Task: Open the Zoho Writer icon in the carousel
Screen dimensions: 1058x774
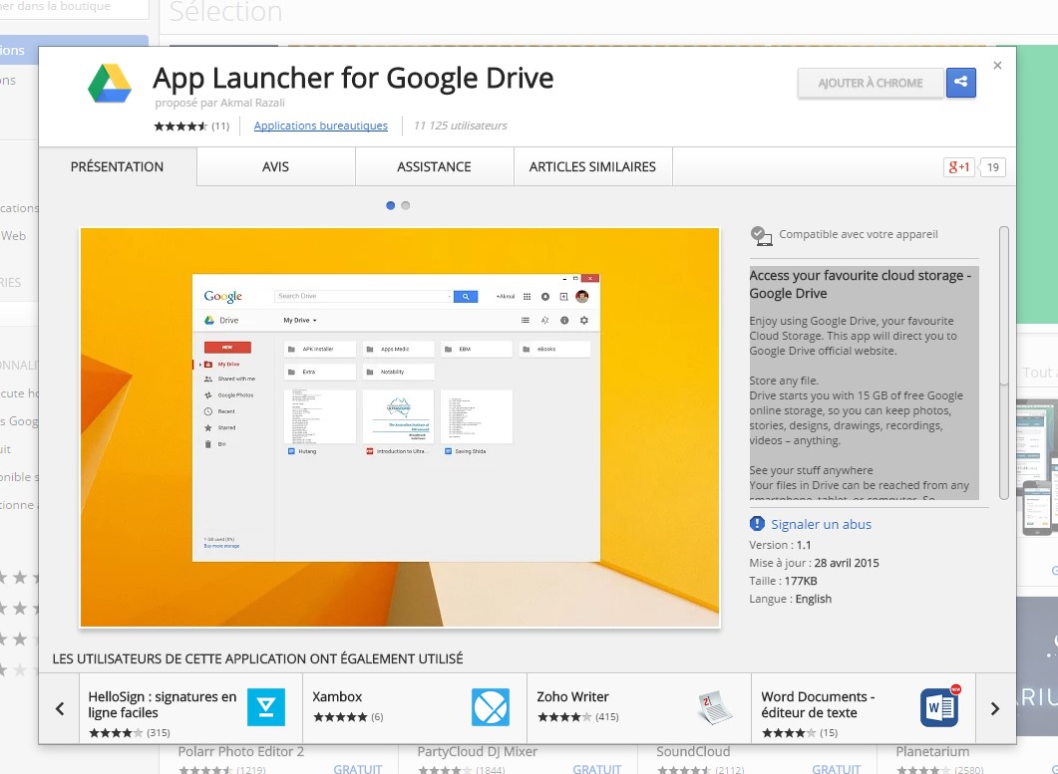Action: pyautogui.click(x=714, y=707)
